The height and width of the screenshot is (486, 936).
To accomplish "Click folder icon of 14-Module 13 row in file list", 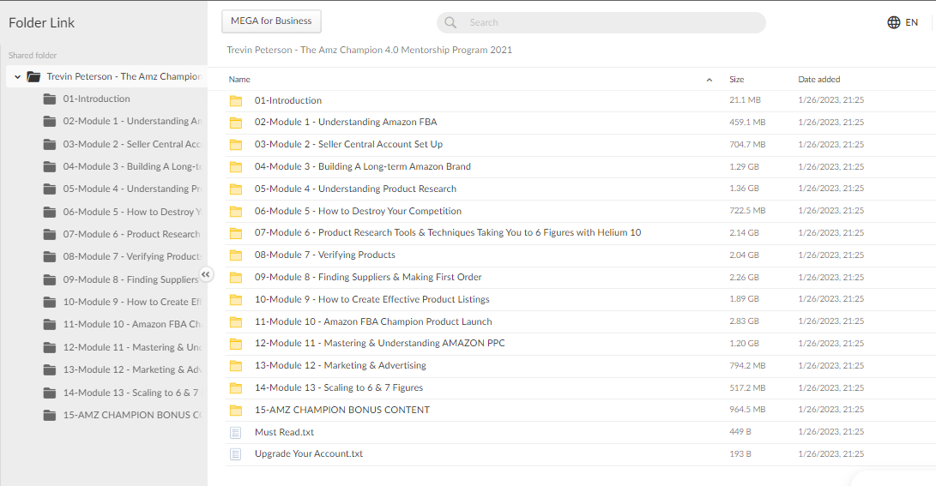I will pyautogui.click(x=236, y=388).
